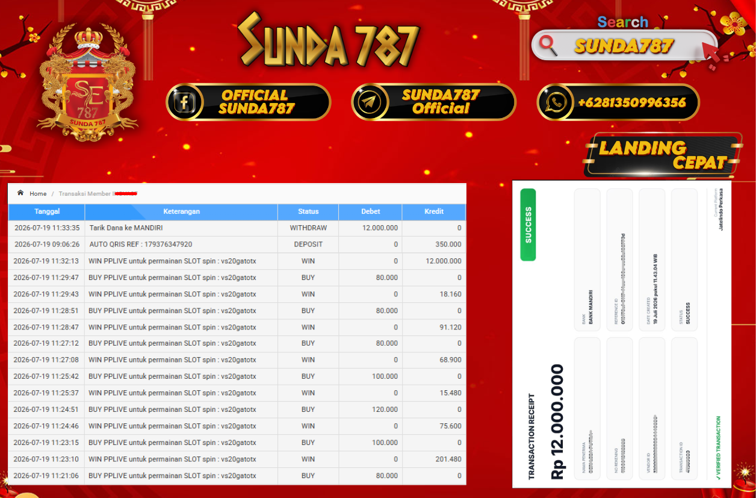Click the magnifier icon in the search bar
Screen dimensions: 756x498
click(548, 45)
